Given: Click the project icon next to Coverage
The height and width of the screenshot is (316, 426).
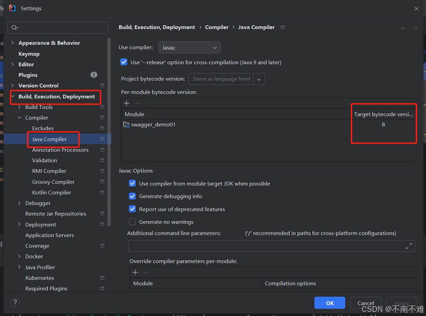Looking at the screenshot, I should (102, 246).
